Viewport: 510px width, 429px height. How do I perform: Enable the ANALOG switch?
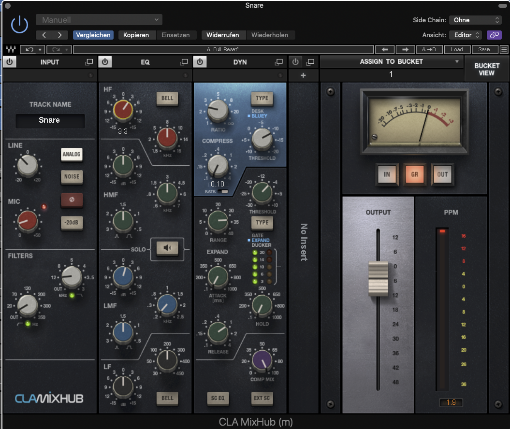coord(72,154)
